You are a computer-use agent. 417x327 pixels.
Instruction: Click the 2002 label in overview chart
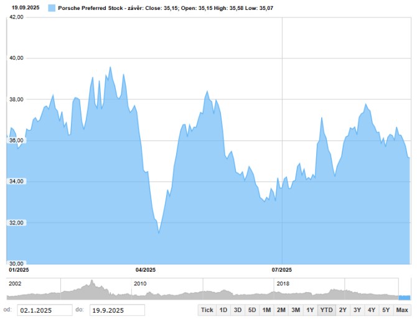15,283
